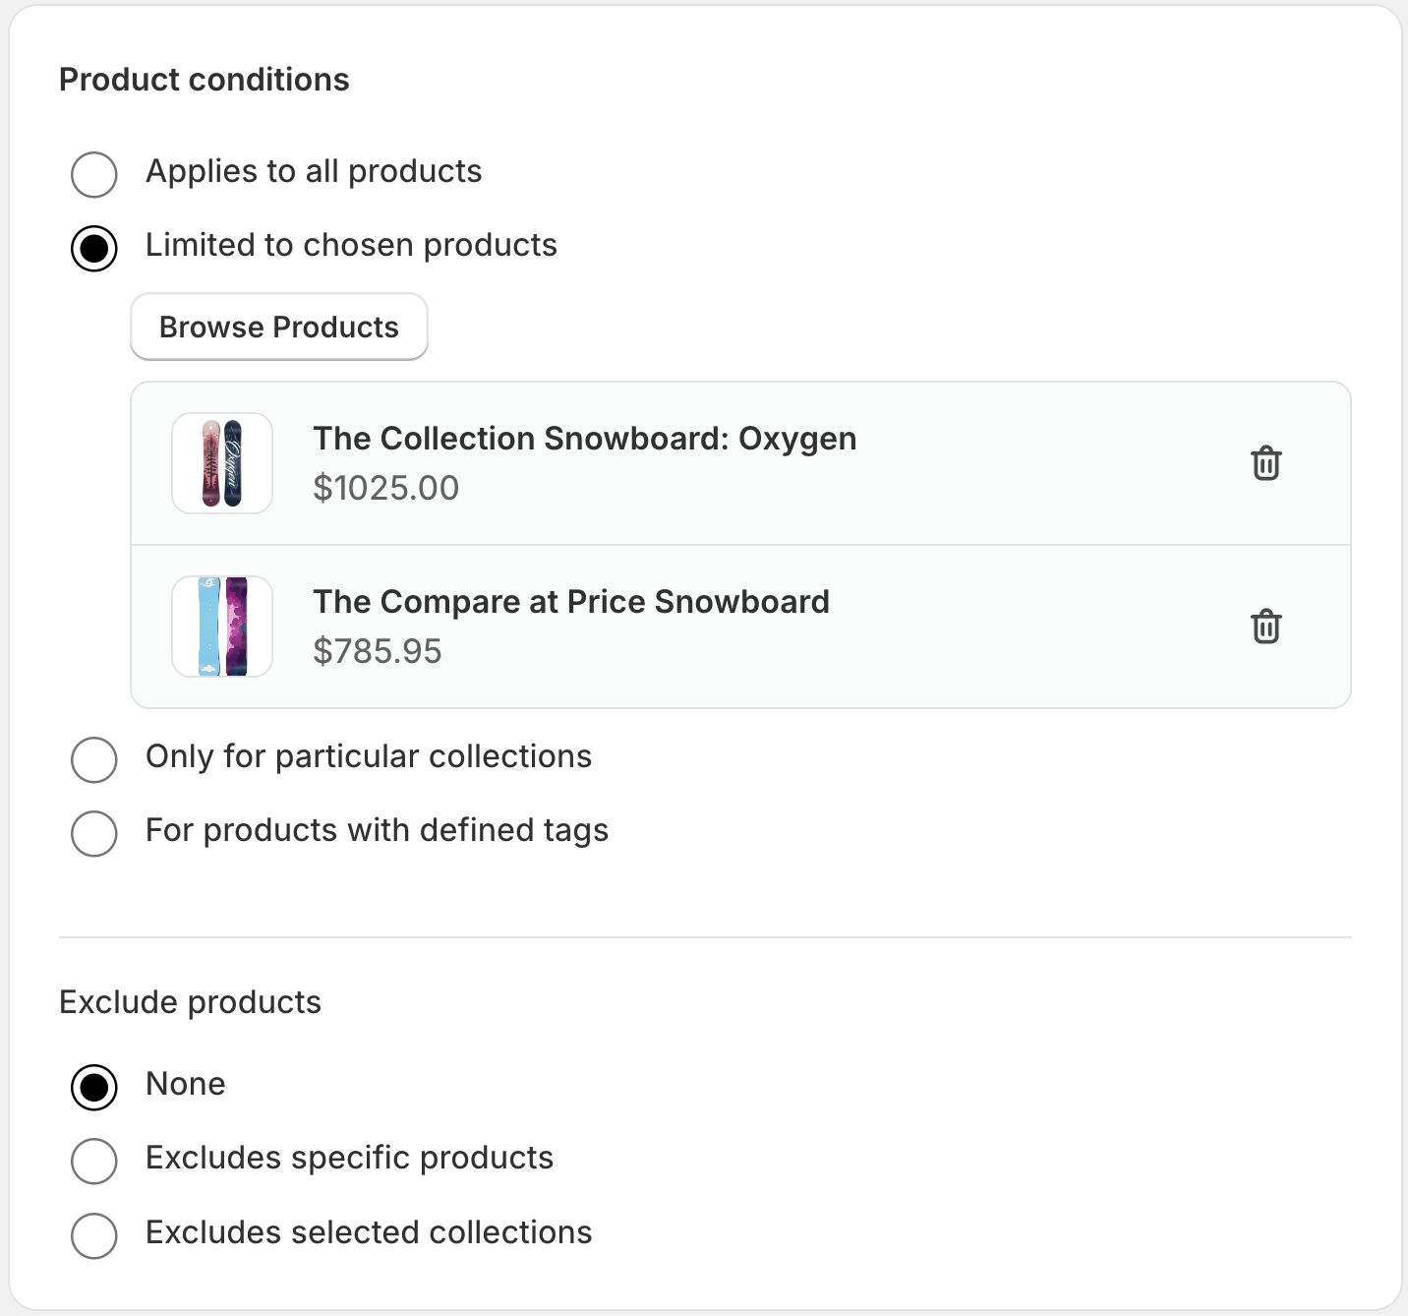This screenshot has width=1408, height=1316.
Task: Delete The Collection Snowboard: Oxygen product
Action: (x=1265, y=463)
